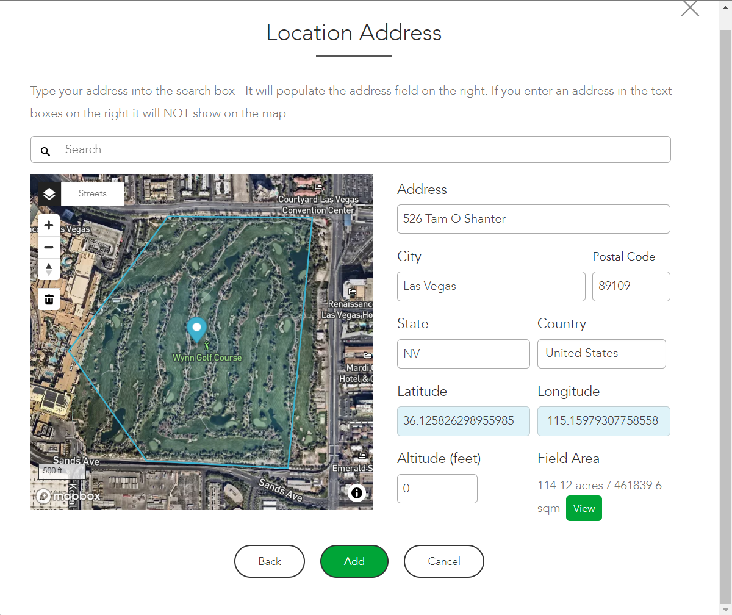Open the map layers switcher icon
The image size is (732, 615).
[x=49, y=194]
